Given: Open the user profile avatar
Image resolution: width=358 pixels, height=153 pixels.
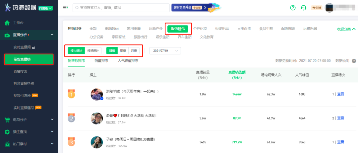Looking at the screenshot, I should point(329,8).
